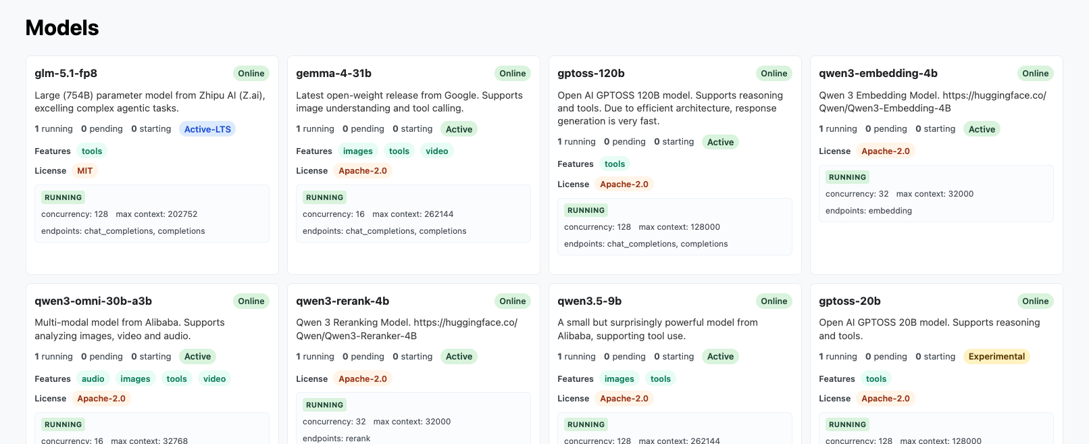Click the RUNNING badge in gptoss-20b card
Screen dimensions: 1089x444
pyautogui.click(x=847, y=424)
